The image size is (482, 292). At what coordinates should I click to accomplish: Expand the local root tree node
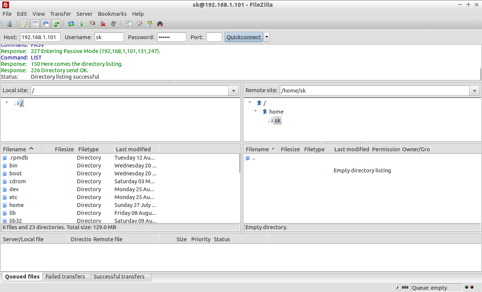(7, 102)
